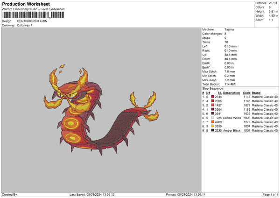Screen dimensions: 280x198
Task: Click the N# column header
Action: point(208,93)
